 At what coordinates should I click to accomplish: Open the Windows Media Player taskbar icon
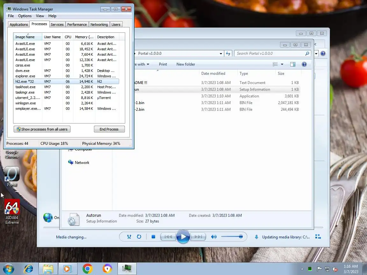(68, 269)
